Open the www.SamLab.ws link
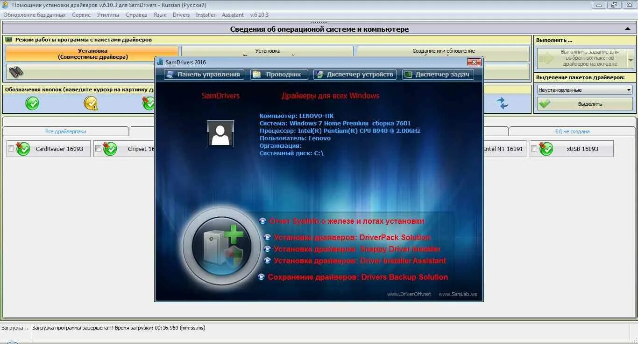Screen dimensions: 638x344 pos(458,294)
